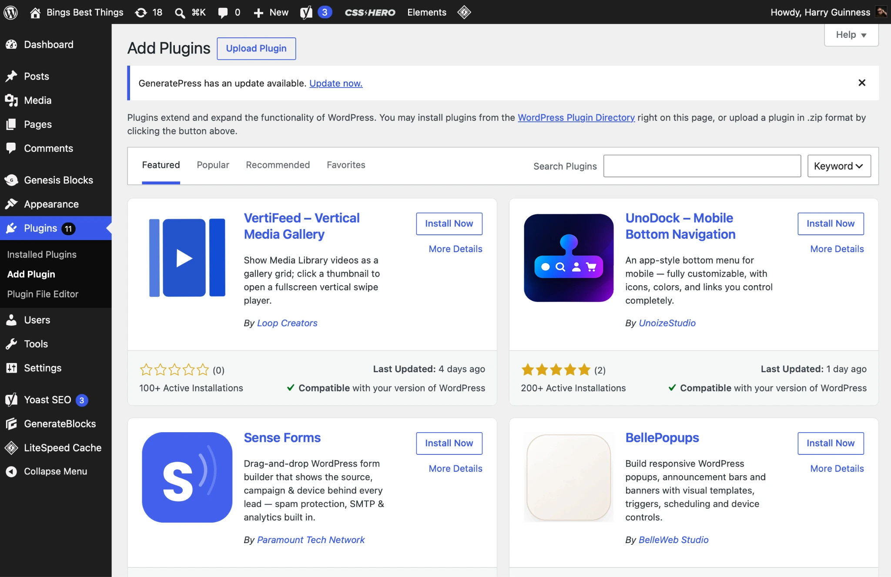Open the Paramount Tech Network author link

311,540
